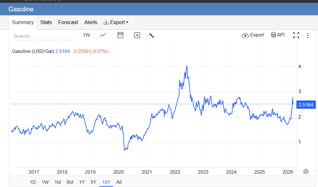Viewport: 318px width, 187px height.
Task: Switch to the Stats tab
Action: [46, 22]
